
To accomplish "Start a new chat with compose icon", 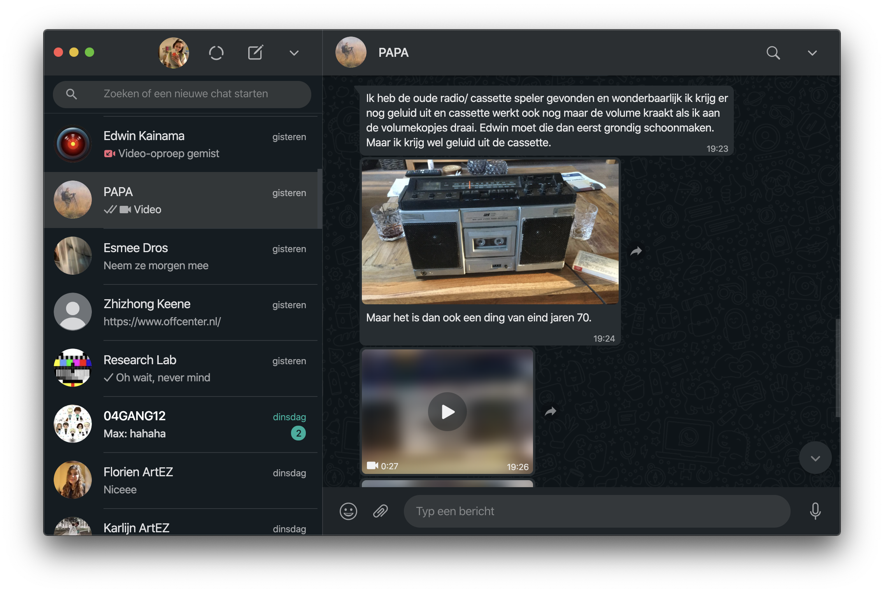I will pos(255,53).
